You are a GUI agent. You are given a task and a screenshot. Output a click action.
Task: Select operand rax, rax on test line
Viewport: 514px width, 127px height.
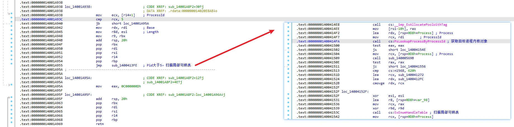click(396, 62)
